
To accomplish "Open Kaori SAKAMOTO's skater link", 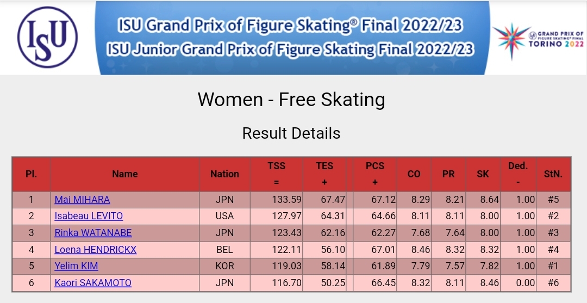I will [x=93, y=283].
